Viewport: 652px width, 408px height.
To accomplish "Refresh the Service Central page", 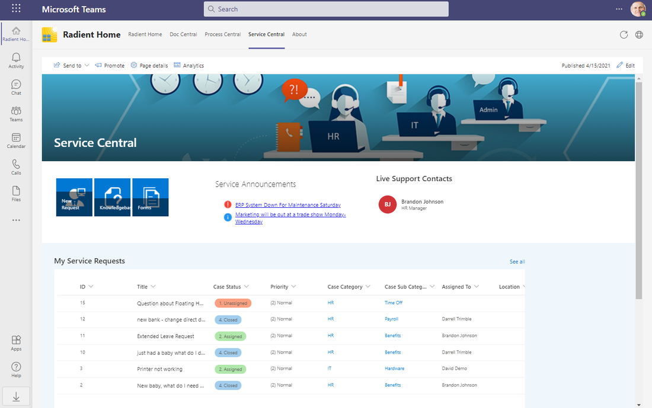I will (624, 34).
